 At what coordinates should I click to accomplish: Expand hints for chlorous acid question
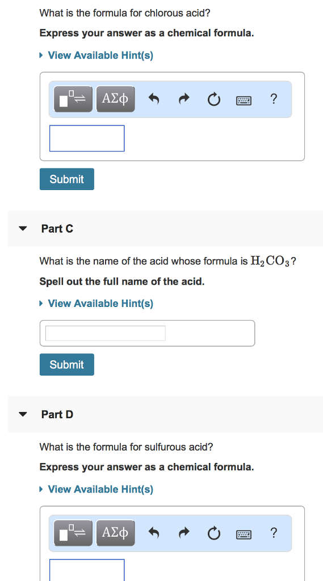click(97, 56)
